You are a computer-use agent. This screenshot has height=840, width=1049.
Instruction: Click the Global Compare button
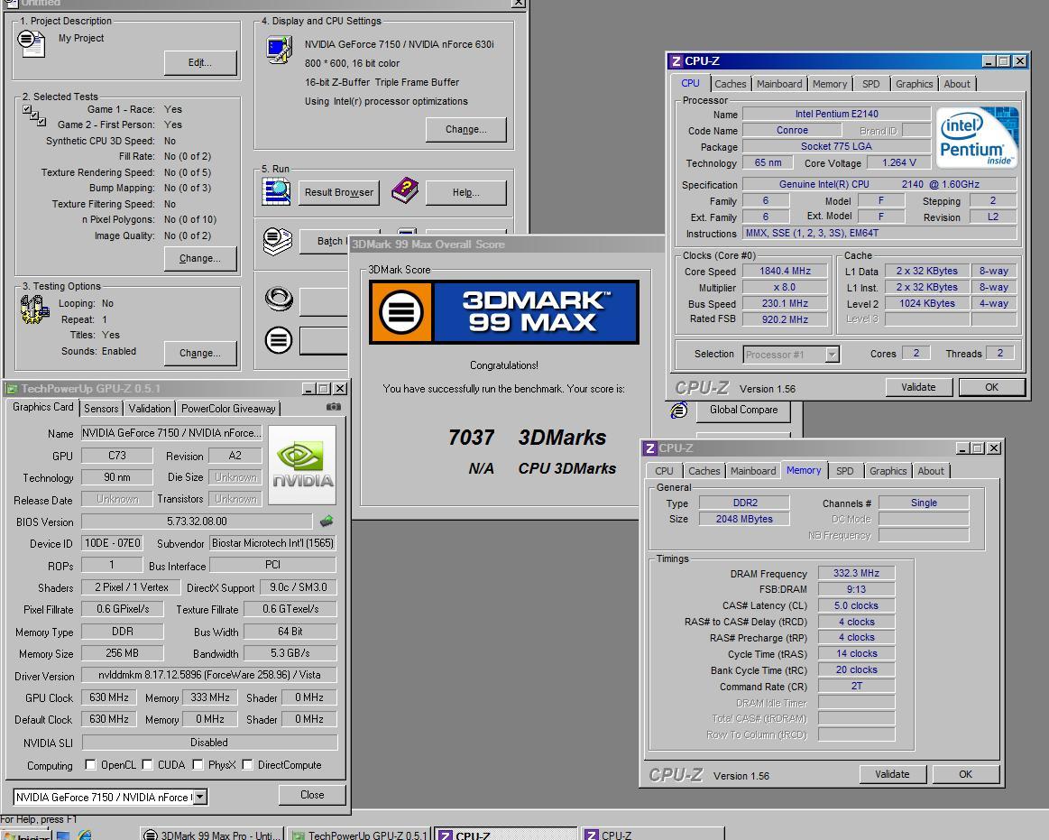click(743, 410)
